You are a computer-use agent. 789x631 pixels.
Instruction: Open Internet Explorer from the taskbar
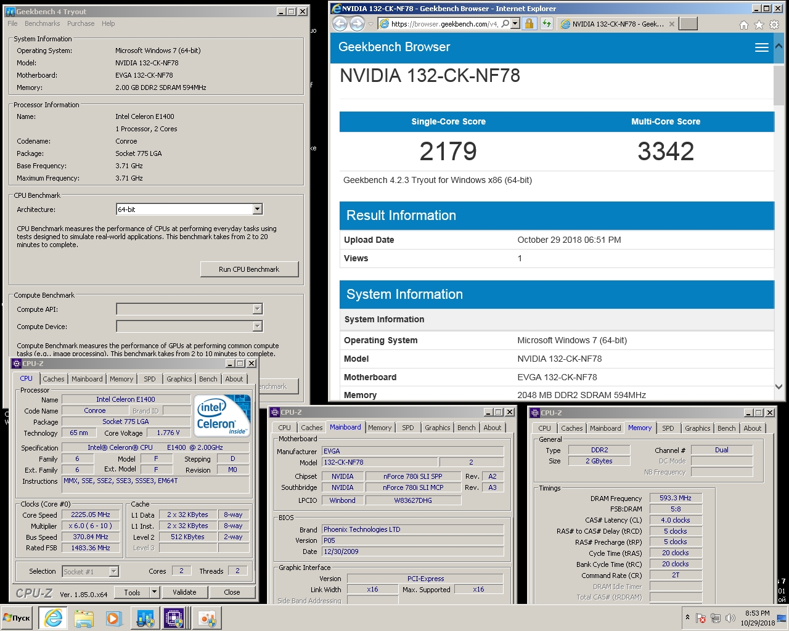tap(53, 618)
